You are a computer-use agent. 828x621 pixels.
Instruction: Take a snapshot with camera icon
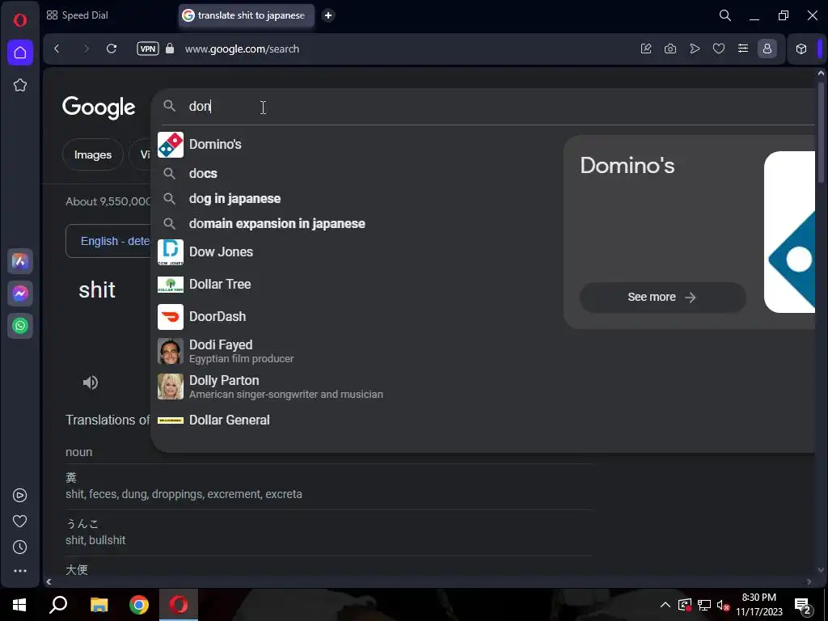coord(670,49)
